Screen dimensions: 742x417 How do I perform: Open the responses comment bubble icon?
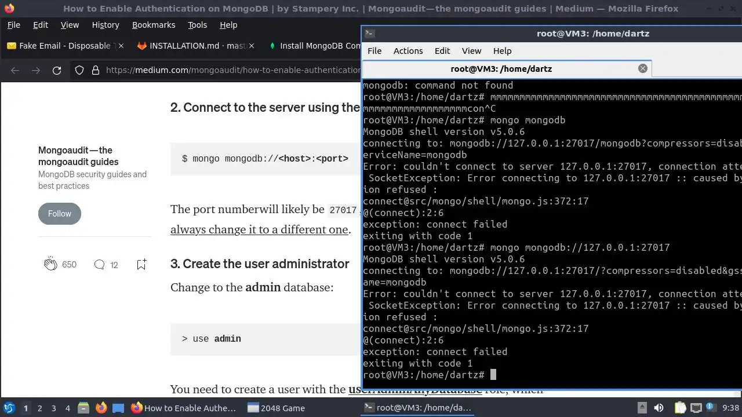tap(99, 265)
